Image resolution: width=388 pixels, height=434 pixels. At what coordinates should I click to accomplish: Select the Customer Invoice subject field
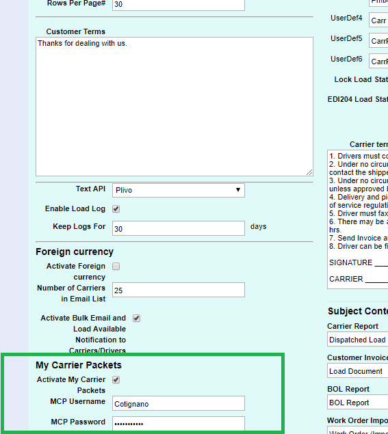(358, 371)
